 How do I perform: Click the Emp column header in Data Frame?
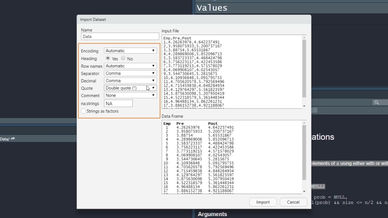click(167, 124)
